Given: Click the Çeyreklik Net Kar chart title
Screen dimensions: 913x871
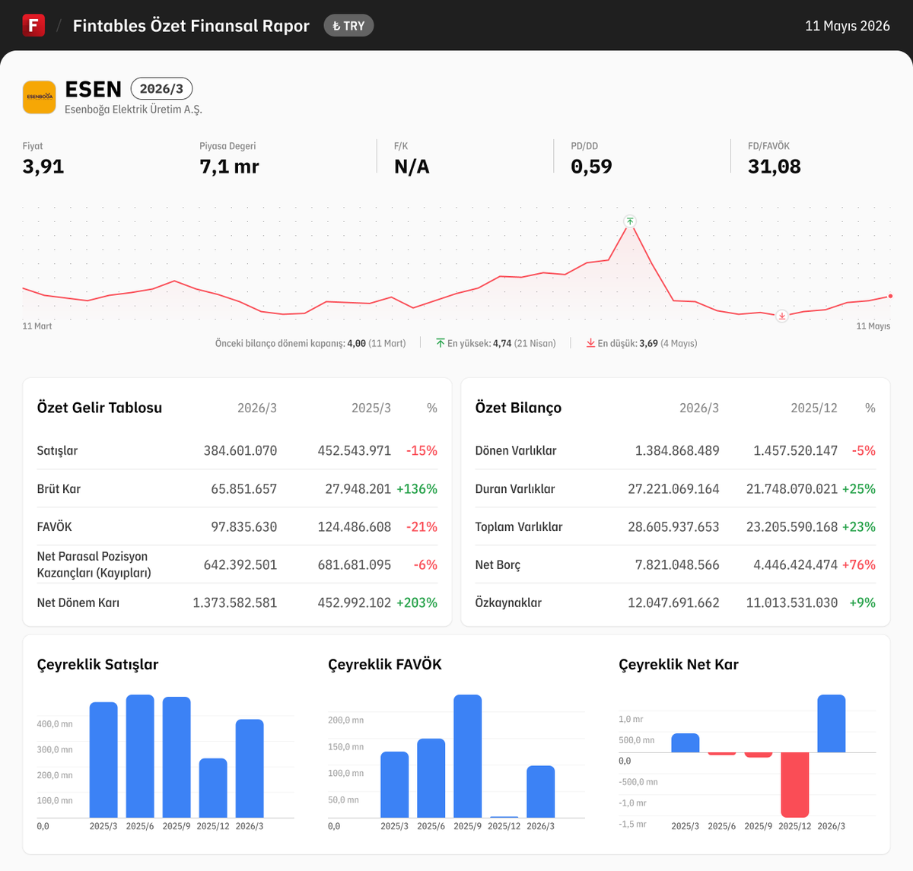Looking at the screenshot, I should click(x=679, y=664).
